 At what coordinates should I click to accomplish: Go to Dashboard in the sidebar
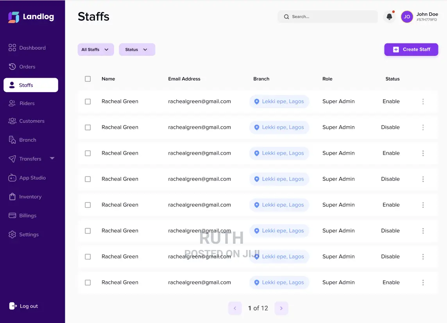(27, 48)
